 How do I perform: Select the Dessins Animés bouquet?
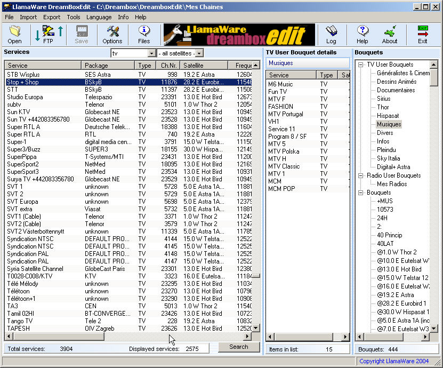(397, 82)
